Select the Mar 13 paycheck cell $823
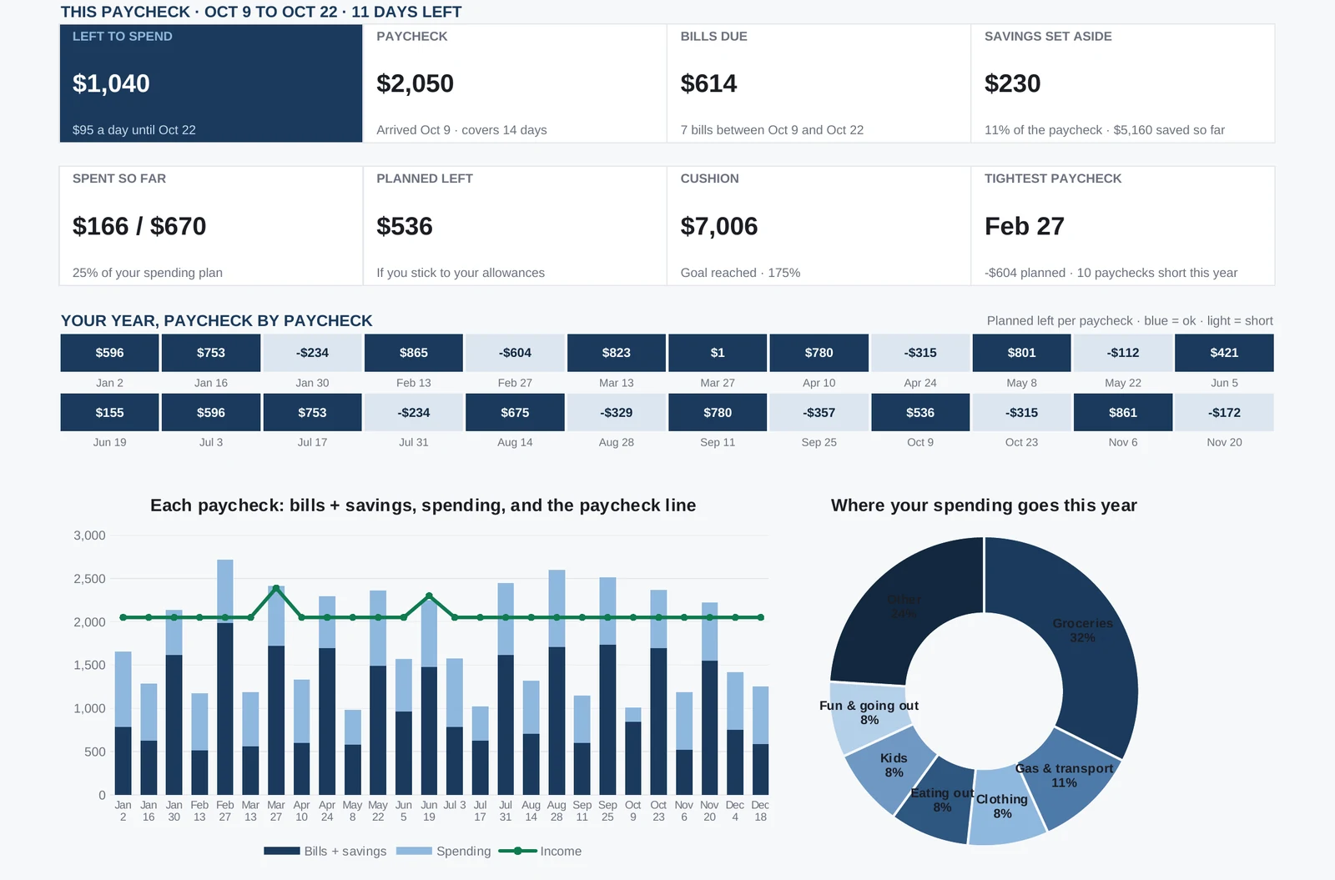1335x880 pixels. coord(617,353)
